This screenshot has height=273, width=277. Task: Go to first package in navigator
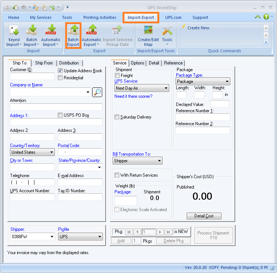pos(129,232)
